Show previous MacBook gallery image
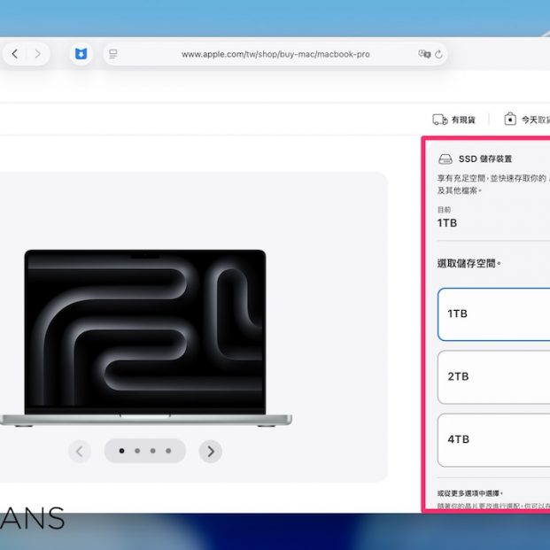This screenshot has height=550, width=550. tap(80, 452)
